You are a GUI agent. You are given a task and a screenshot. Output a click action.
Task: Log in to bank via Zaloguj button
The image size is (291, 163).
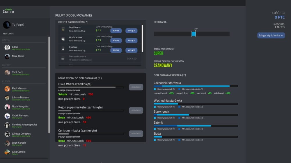click(271, 36)
